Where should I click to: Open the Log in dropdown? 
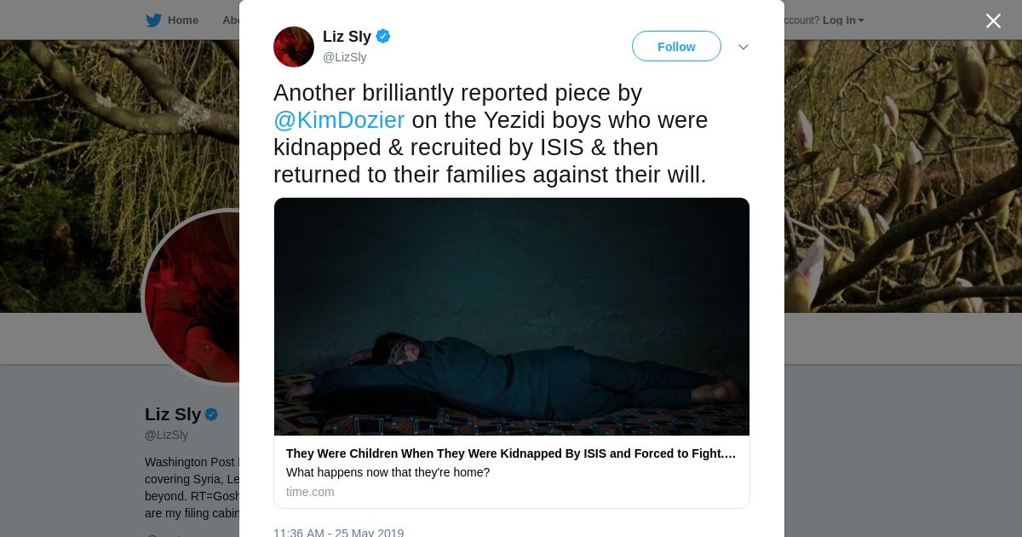843,20
